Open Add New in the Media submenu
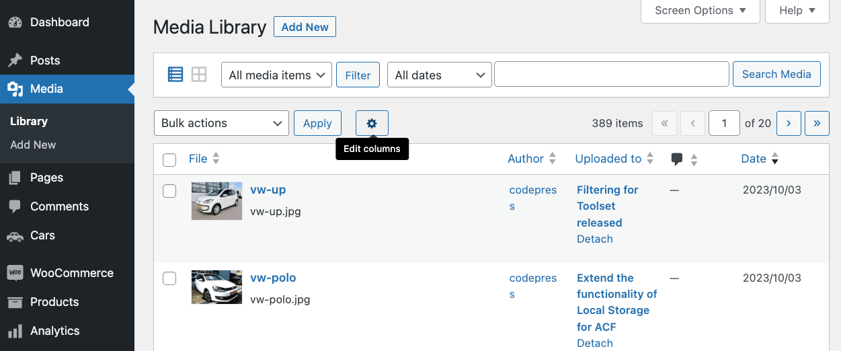The width and height of the screenshot is (841, 351). tap(33, 145)
